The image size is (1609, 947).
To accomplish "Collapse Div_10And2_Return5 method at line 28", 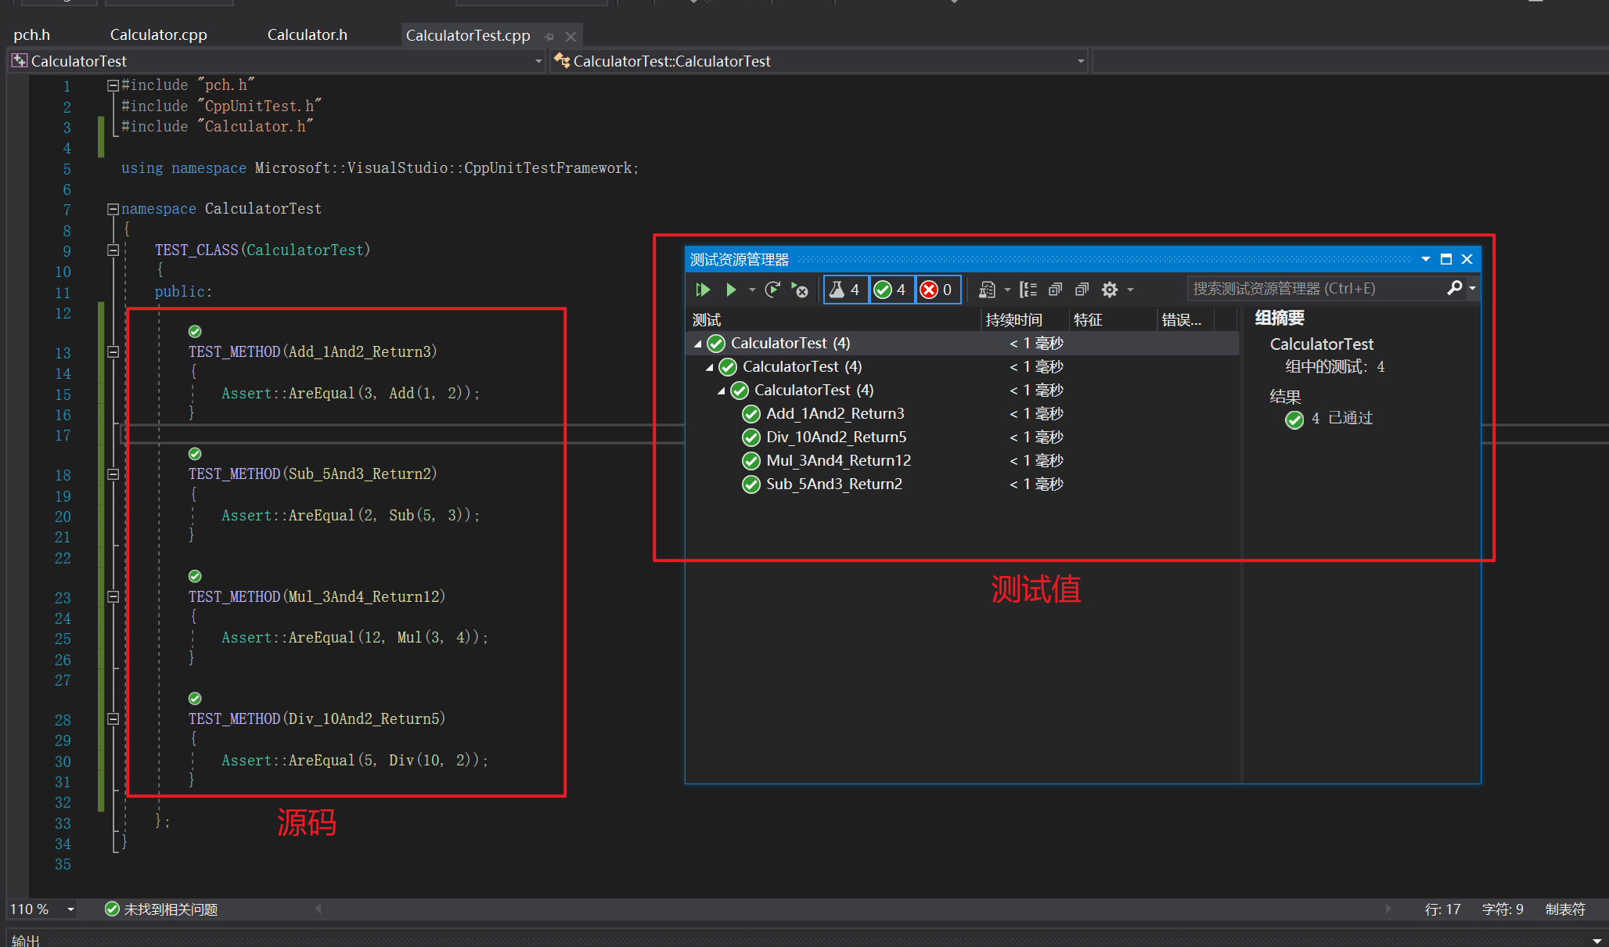I will point(113,718).
